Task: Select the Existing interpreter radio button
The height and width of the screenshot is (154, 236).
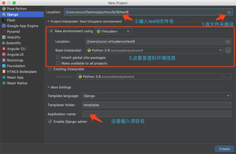Action: click(50, 69)
